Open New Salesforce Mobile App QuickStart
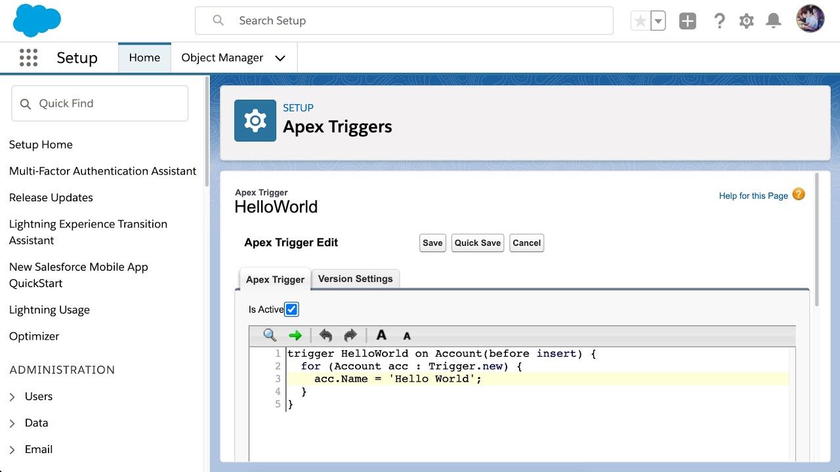Viewport: 840px width, 472px height. (78, 275)
